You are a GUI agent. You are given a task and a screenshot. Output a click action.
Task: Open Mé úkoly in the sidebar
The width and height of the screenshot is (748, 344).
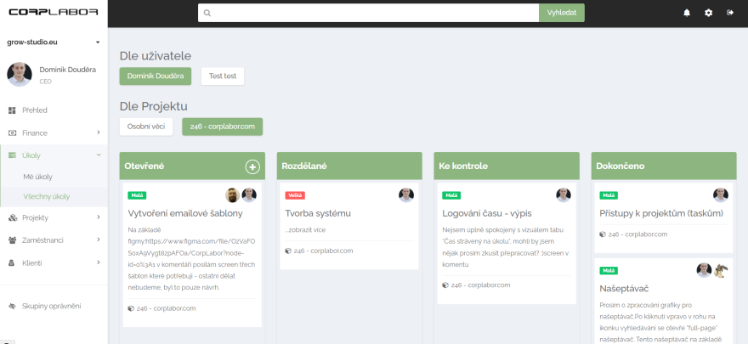click(x=37, y=177)
